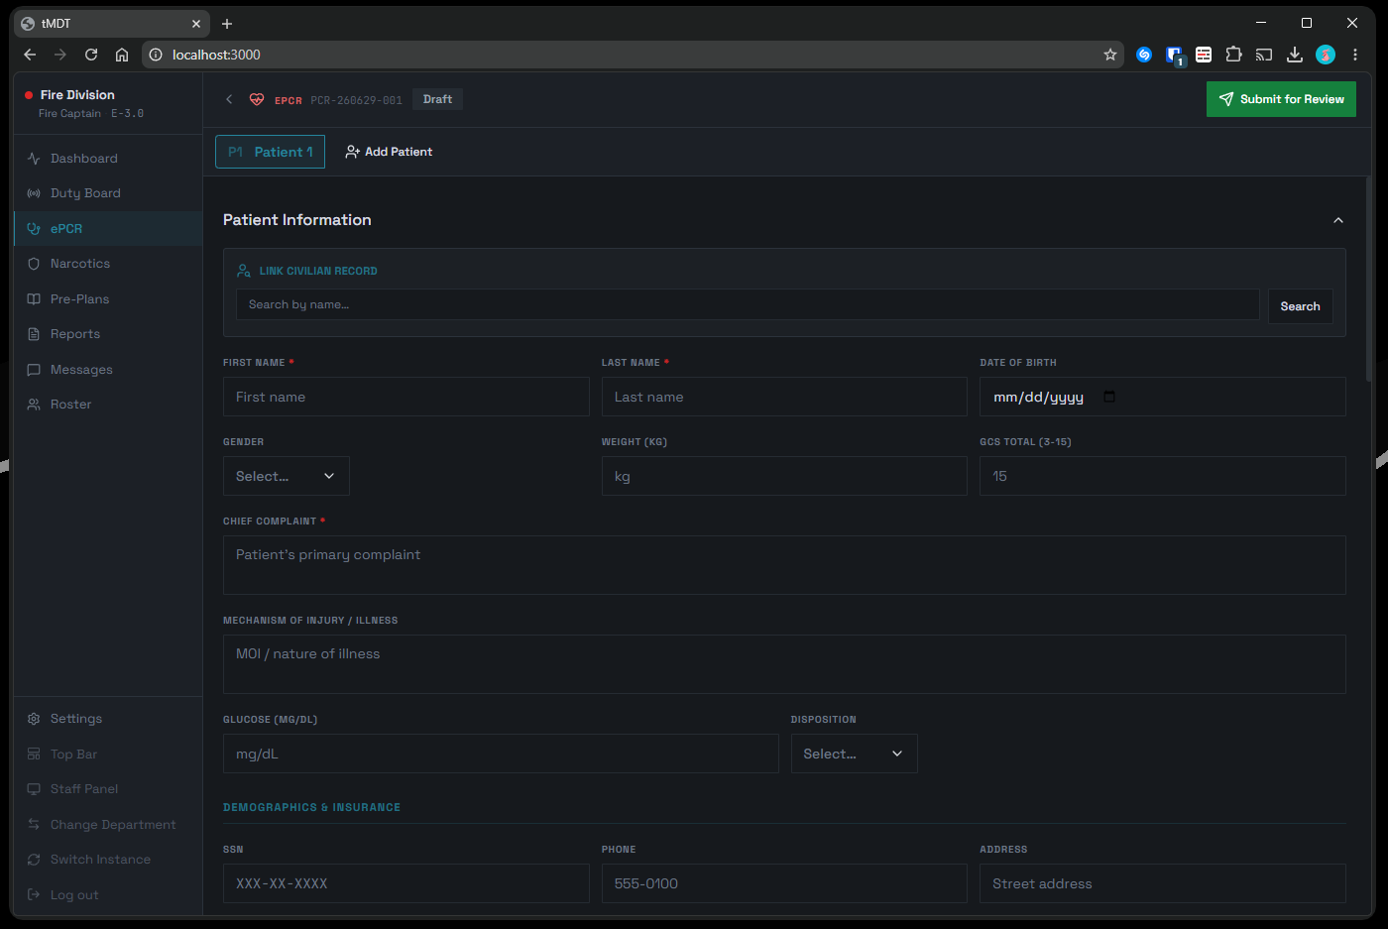This screenshot has width=1388, height=929.
Task: Click the Fire Division header text
Action: [77, 95]
